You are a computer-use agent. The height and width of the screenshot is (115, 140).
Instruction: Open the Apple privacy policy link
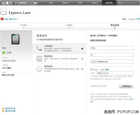coord(131,99)
